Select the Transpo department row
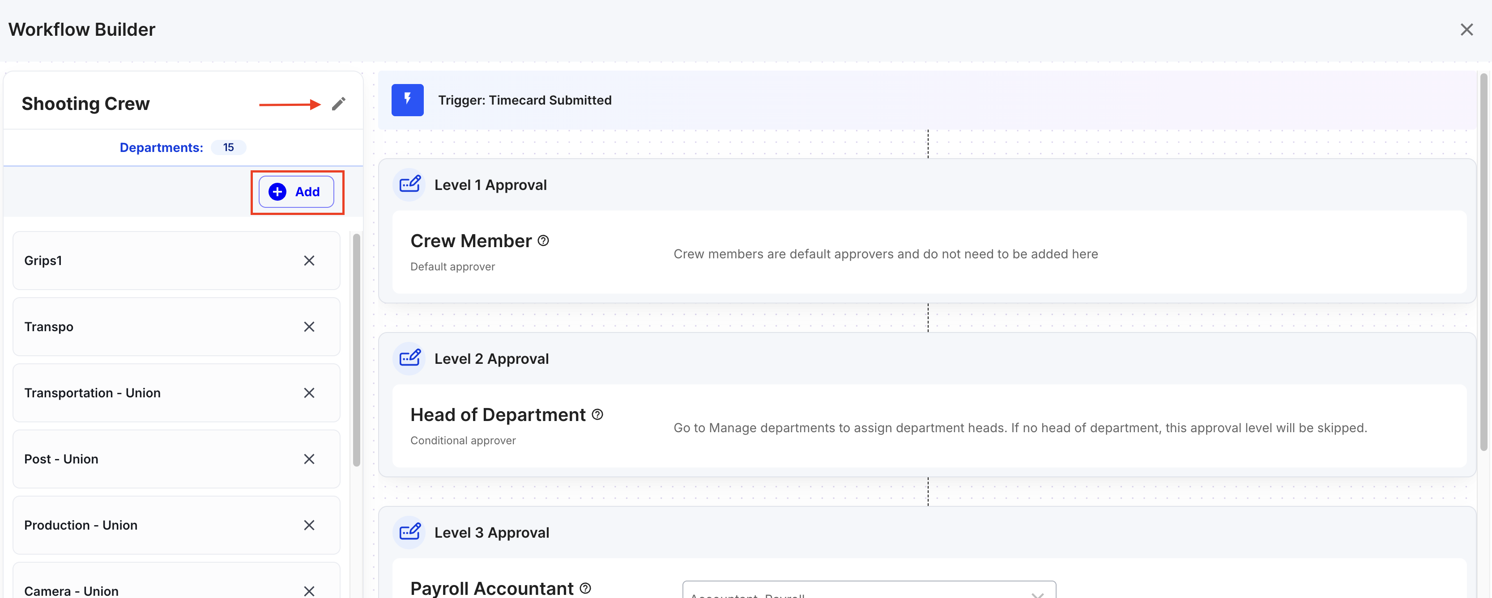The width and height of the screenshot is (1492, 598). (176, 327)
